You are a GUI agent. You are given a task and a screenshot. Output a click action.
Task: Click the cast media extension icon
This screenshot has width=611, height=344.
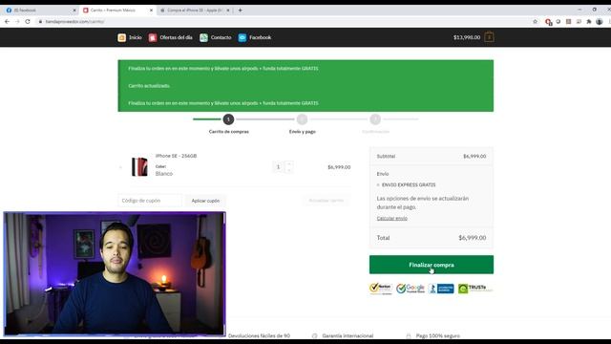point(579,21)
